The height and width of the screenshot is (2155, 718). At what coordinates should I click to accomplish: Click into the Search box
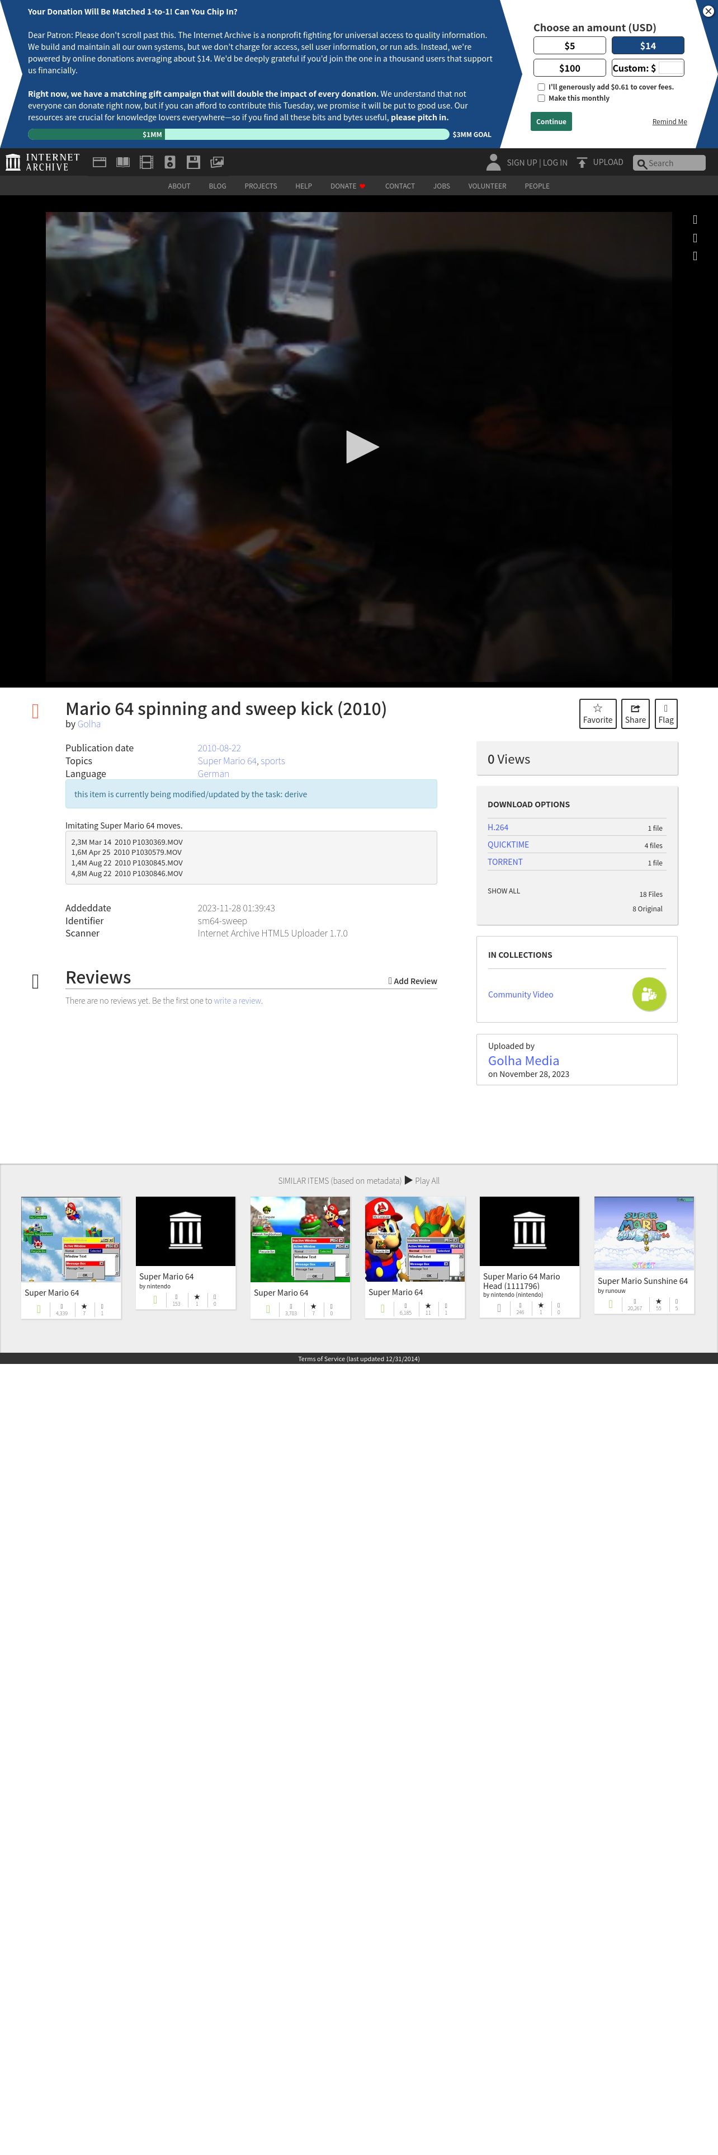pyautogui.click(x=669, y=163)
